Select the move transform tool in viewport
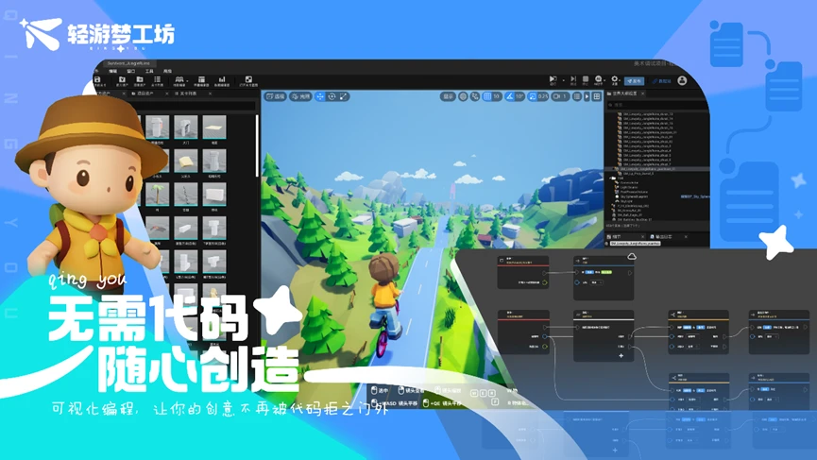The image size is (817, 460). [320, 96]
